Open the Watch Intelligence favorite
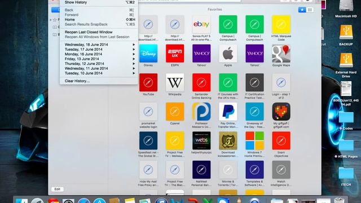This screenshot has height=203, width=361. 281,170
